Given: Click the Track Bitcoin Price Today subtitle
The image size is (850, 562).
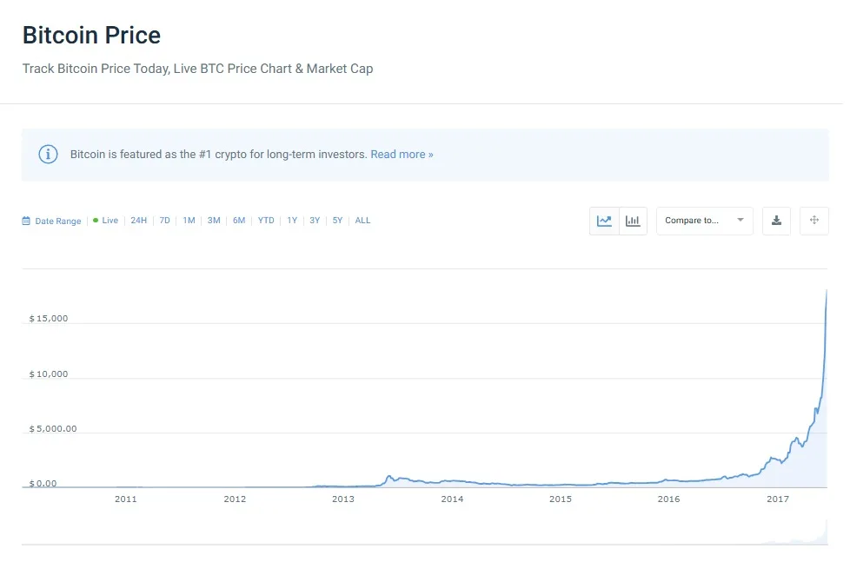Looking at the screenshot, I should [198, 69].
